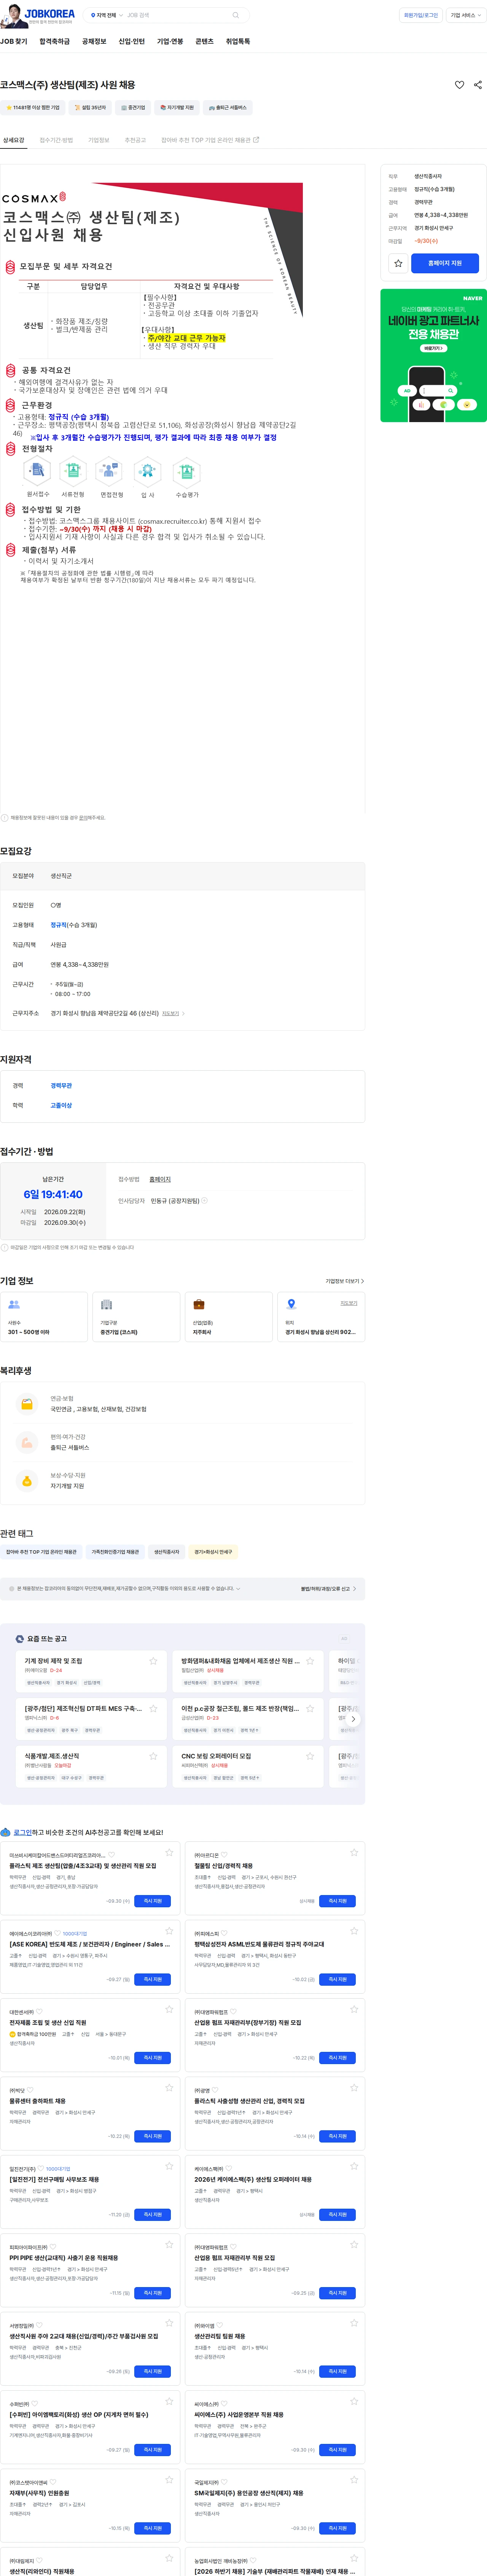Screen dimensions: 487x2576
Task: Switch to the 기업정보 tab
Action: tap(98, 140)
